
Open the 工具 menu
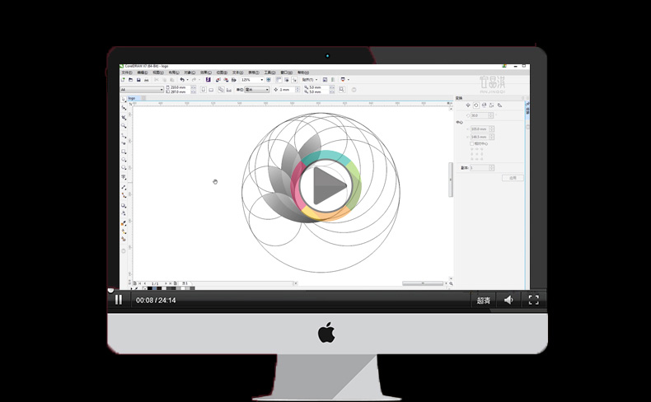tap(269, 72)
